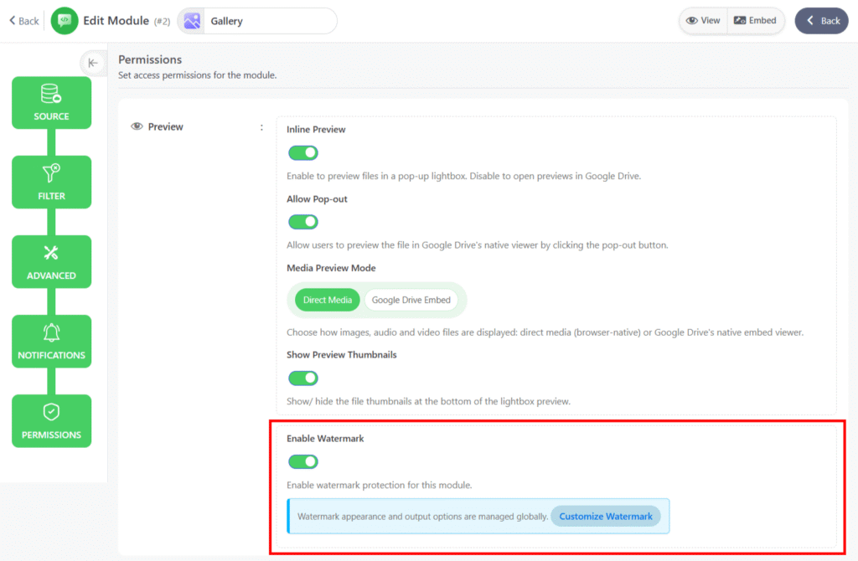Click the Gallery module type icon
This screenshot has width=858, height=561.
pyautogui.click(x=192, y=21)
